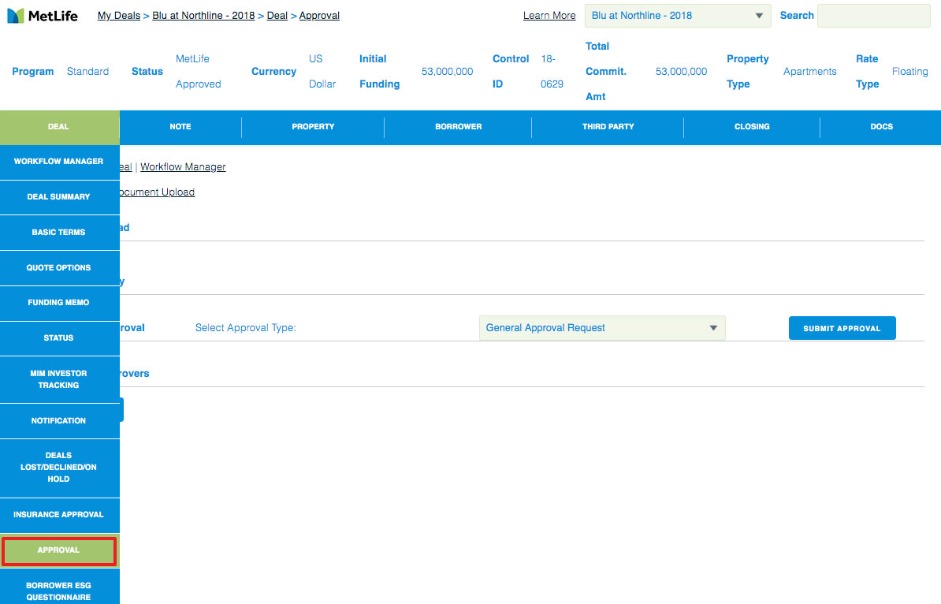Click the Workflow Manager text link
This screenshot has height=604, width=941.
(183, 167)
